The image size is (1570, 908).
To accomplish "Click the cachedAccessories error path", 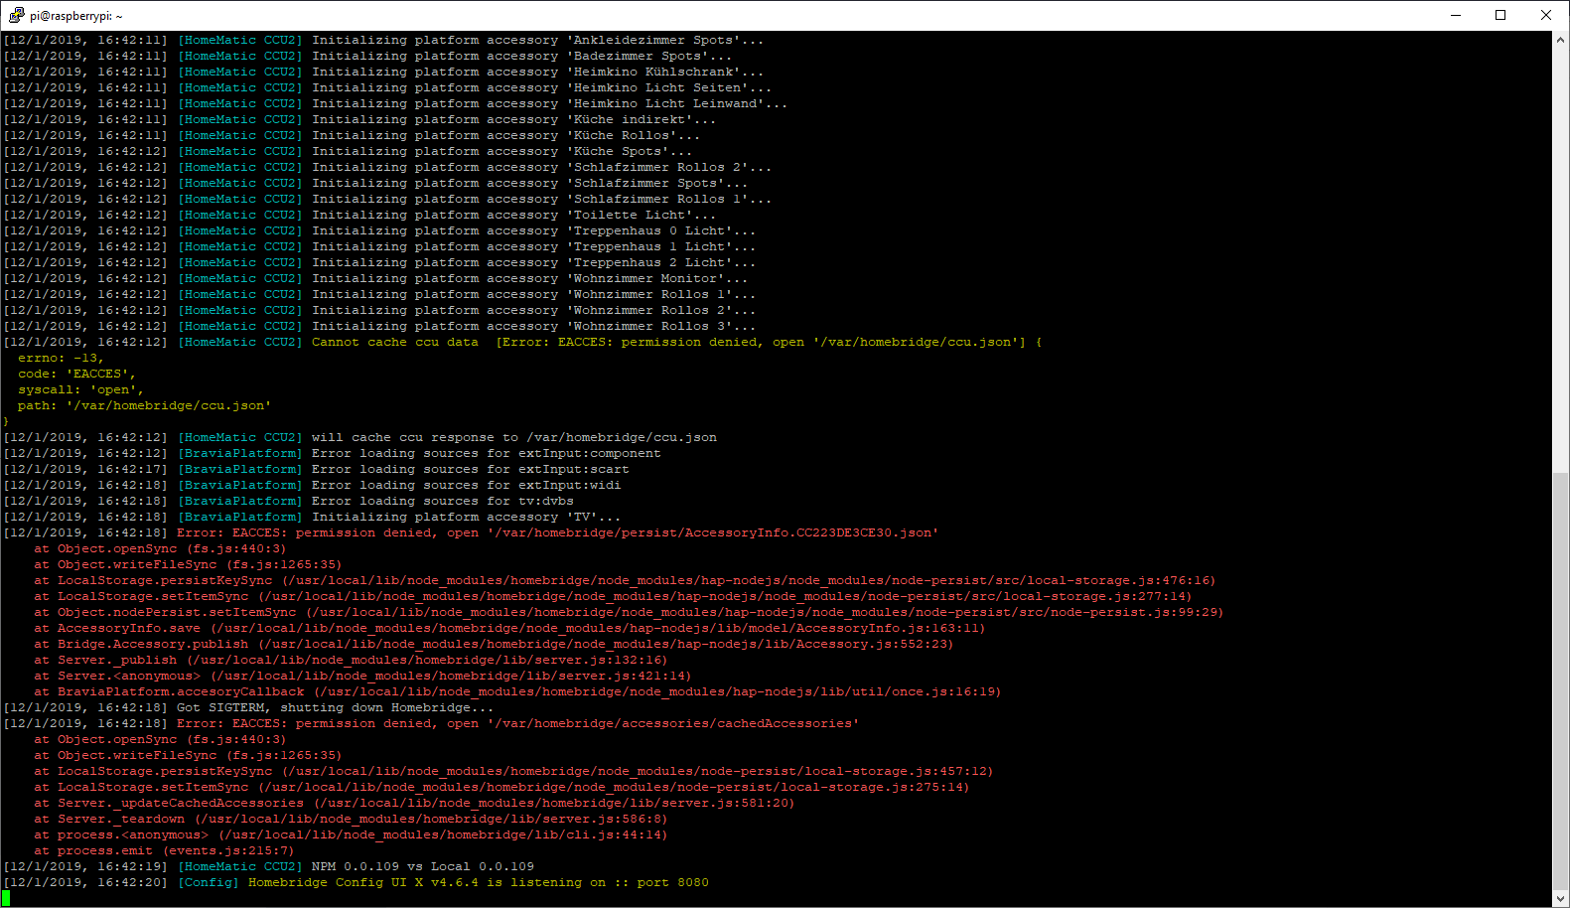I will coord(672,723).
